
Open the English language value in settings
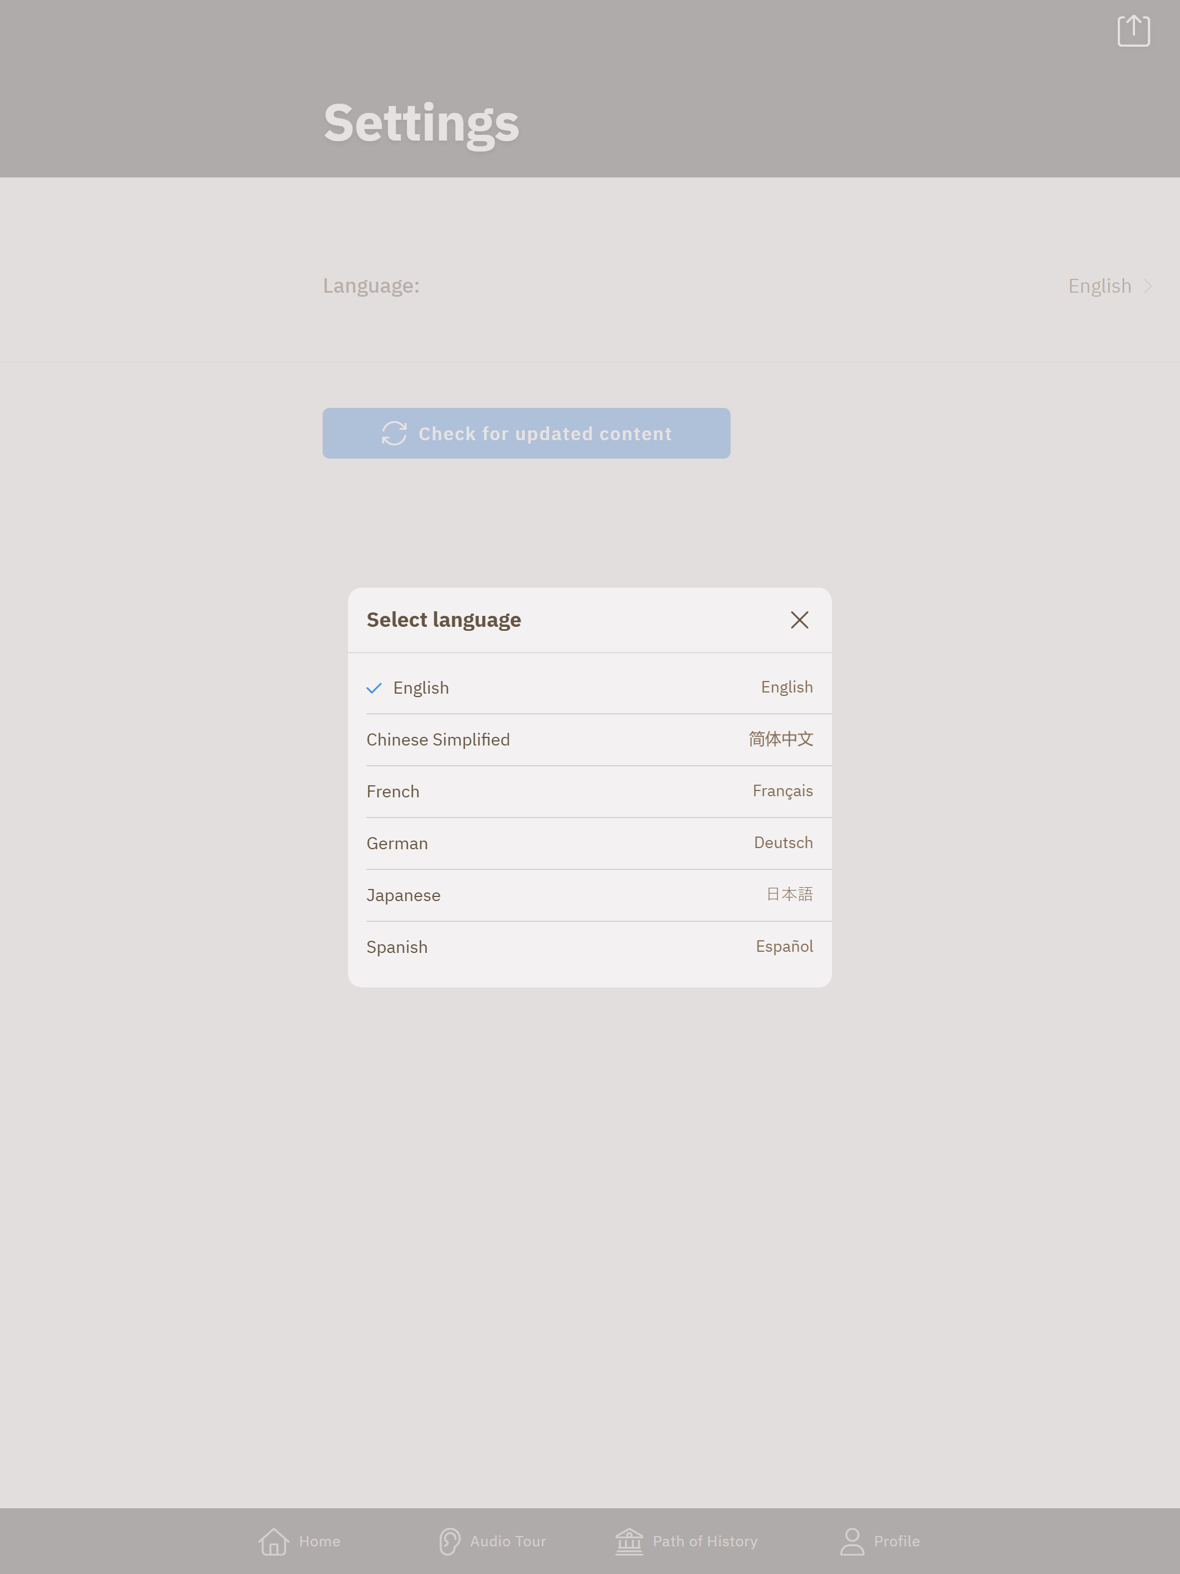click(x=1099, y=286)
